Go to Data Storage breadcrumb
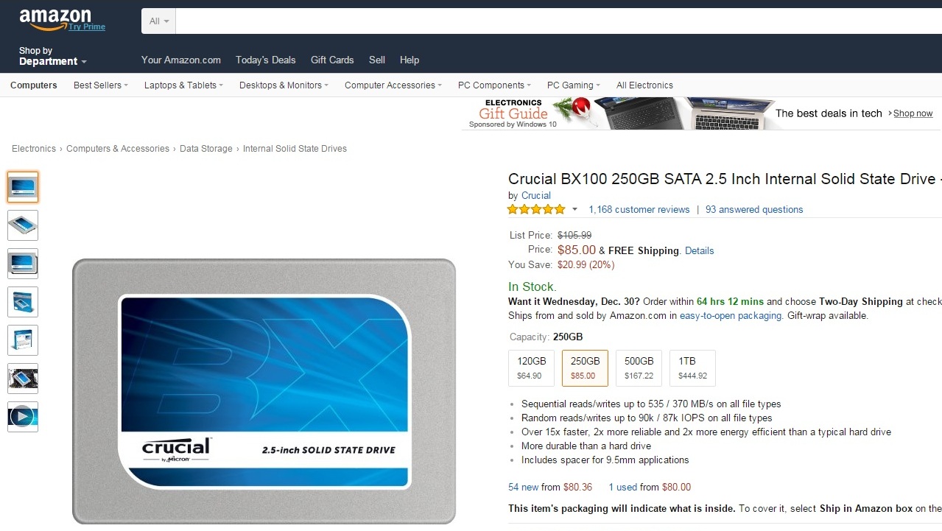This screenshot has width=942, height=531. (206, 149)
